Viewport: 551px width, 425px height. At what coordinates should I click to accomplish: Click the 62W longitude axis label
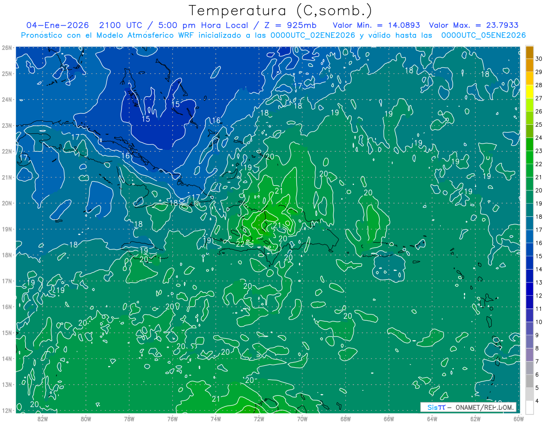[475, 418]
